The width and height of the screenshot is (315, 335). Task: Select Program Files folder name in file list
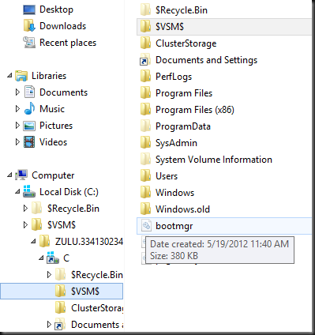click(x=184, y=93)
